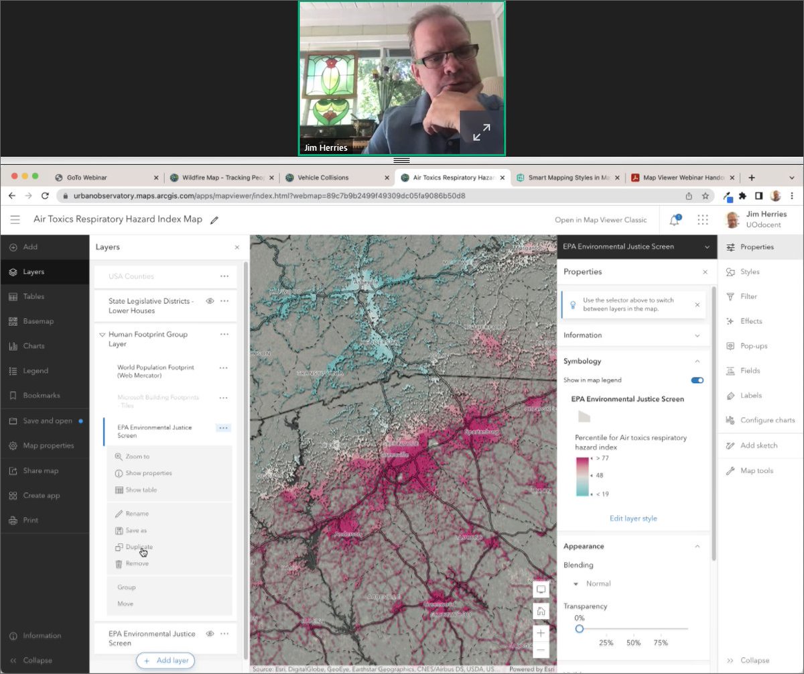Viewport: 804px width, 674px height.
Task: Click the Add layer button
Action: (165, 661)
